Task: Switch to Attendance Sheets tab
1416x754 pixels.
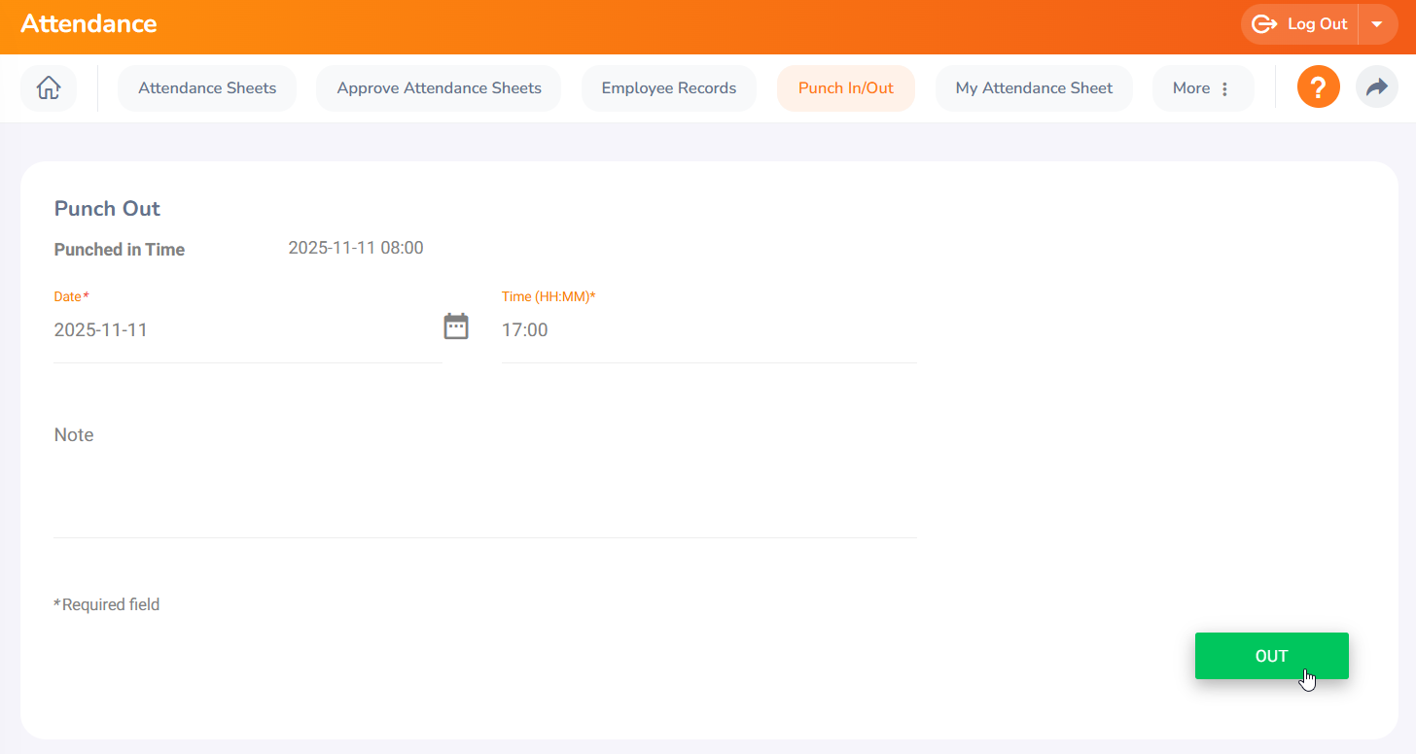Action: pyautogui.click(x=207, y=88)
